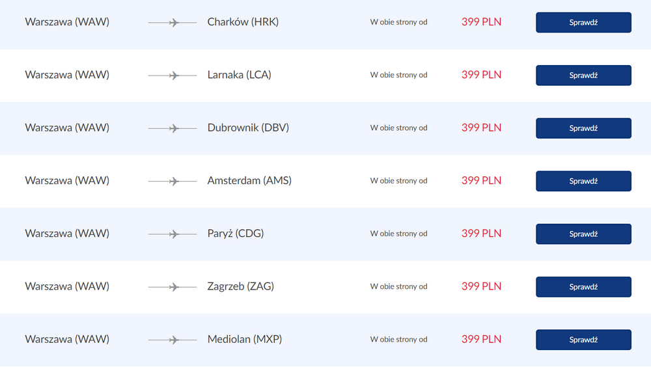The image size is (651, 367).
Task: Click the plane icon before Zagrzeb (ZAG)
Action: point(173,287)
